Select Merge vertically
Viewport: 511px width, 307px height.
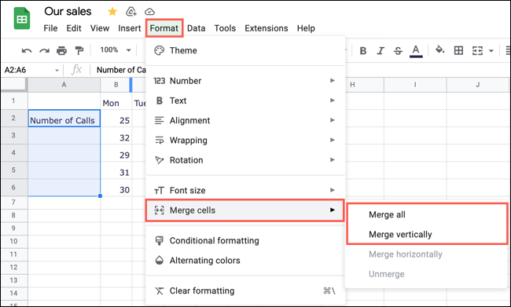point(427,235)
